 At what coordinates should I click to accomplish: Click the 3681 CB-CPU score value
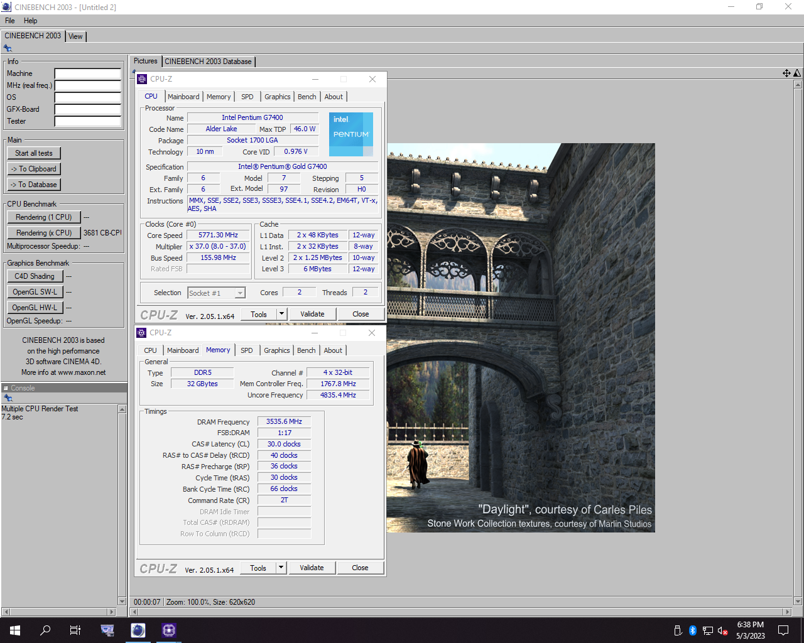(102, 233)
